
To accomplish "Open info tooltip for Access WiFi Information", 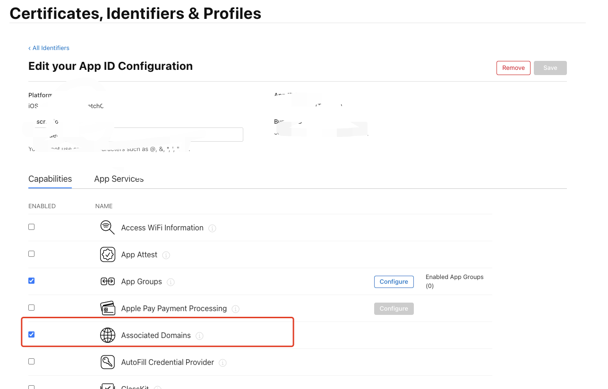I will pos(213,228).
